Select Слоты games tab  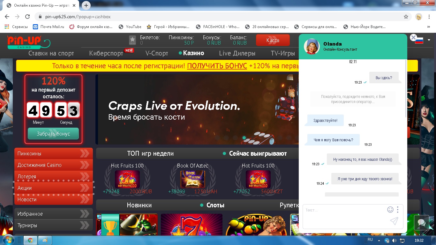[x=215, y=205]
